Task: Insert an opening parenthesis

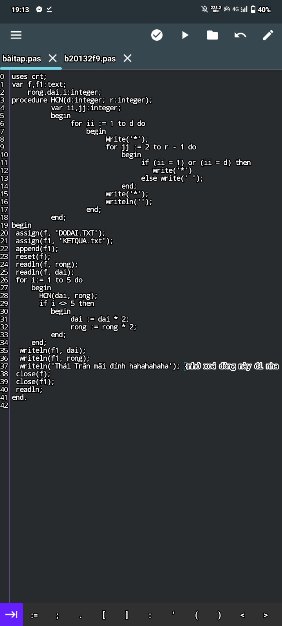Action: tap(196, 615)
